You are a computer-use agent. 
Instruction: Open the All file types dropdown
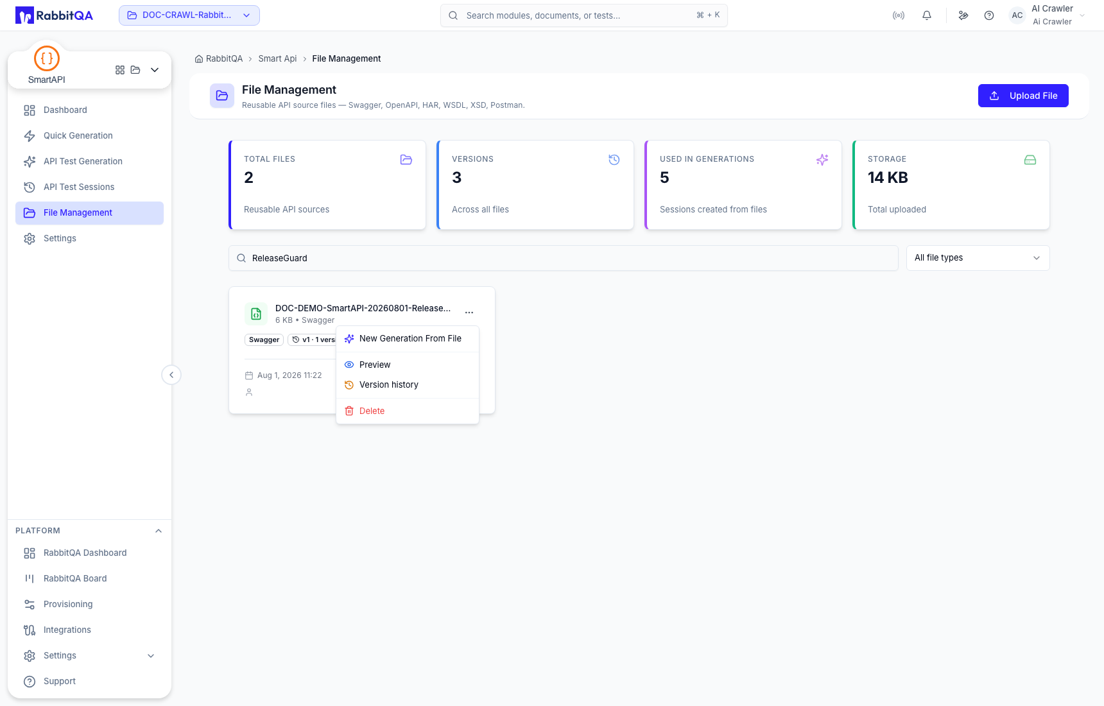pos(978,258)
